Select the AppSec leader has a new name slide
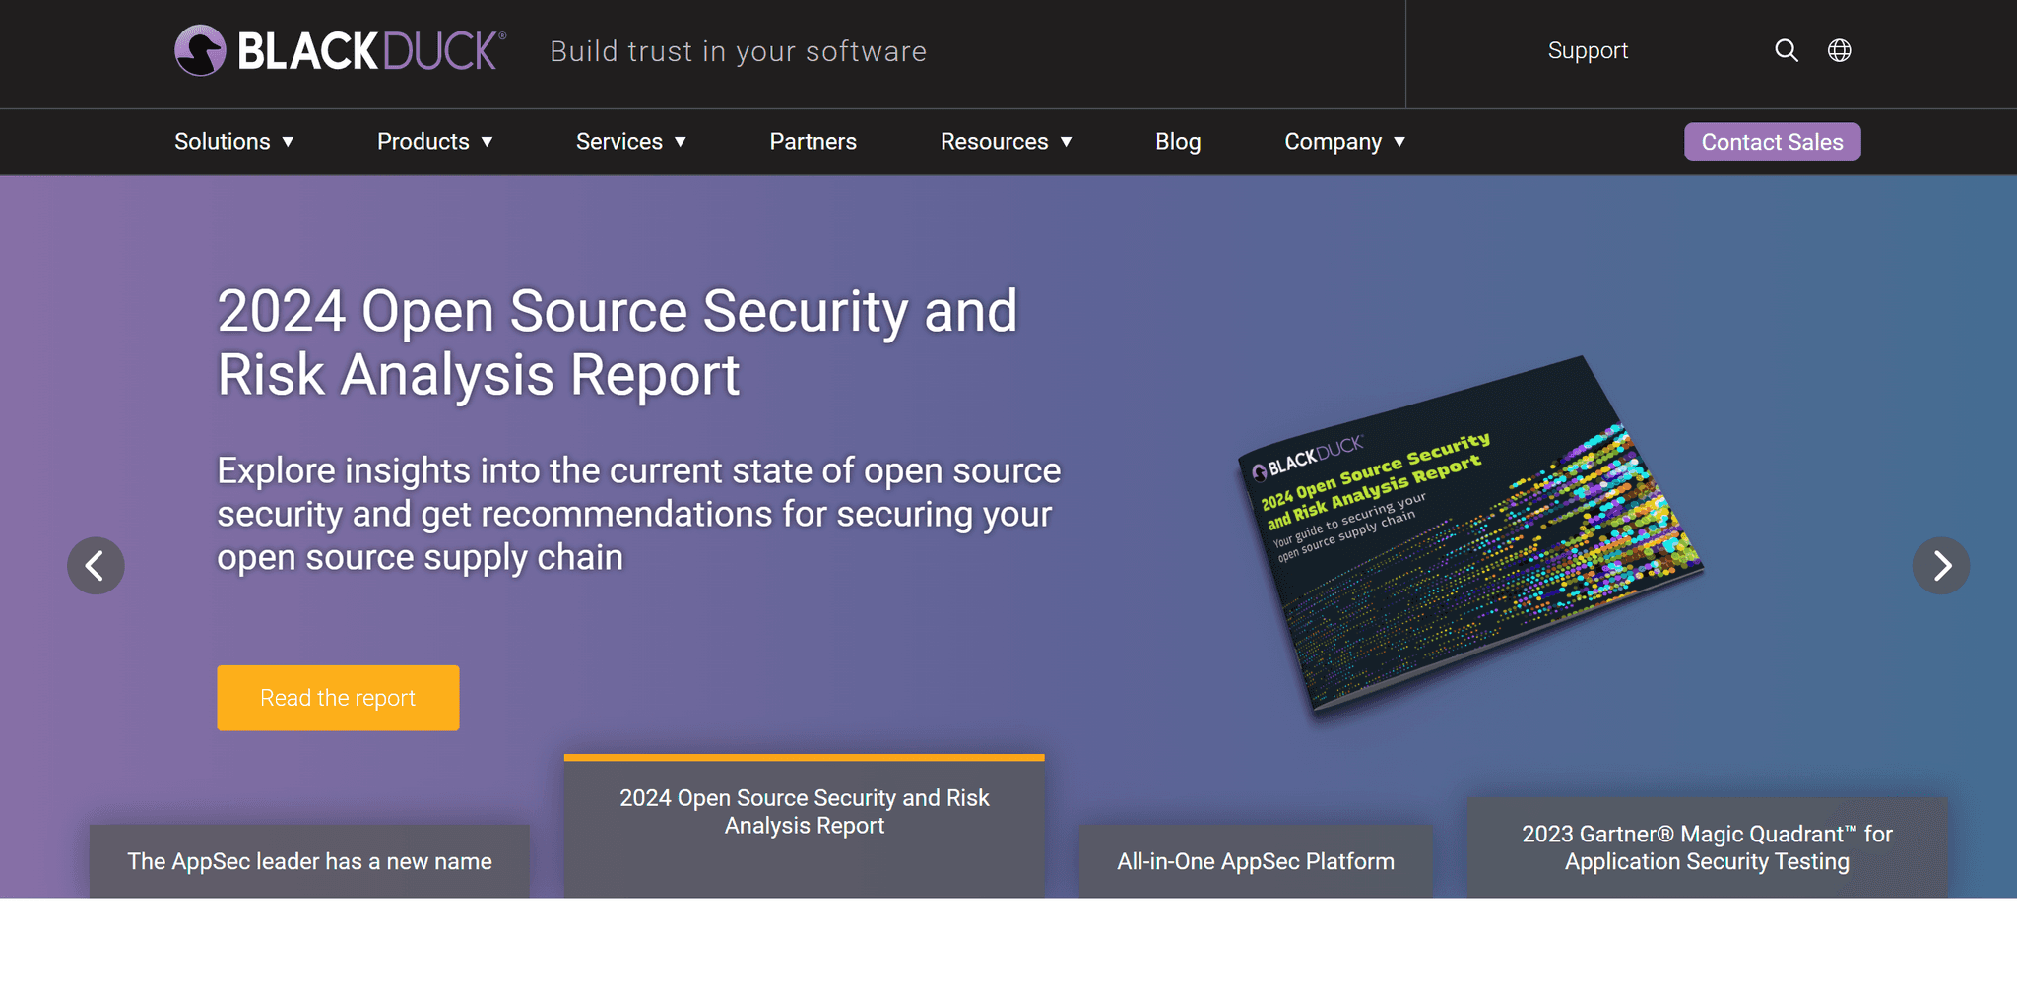This screenshot has width=2017, height=996. pos(309,860)
